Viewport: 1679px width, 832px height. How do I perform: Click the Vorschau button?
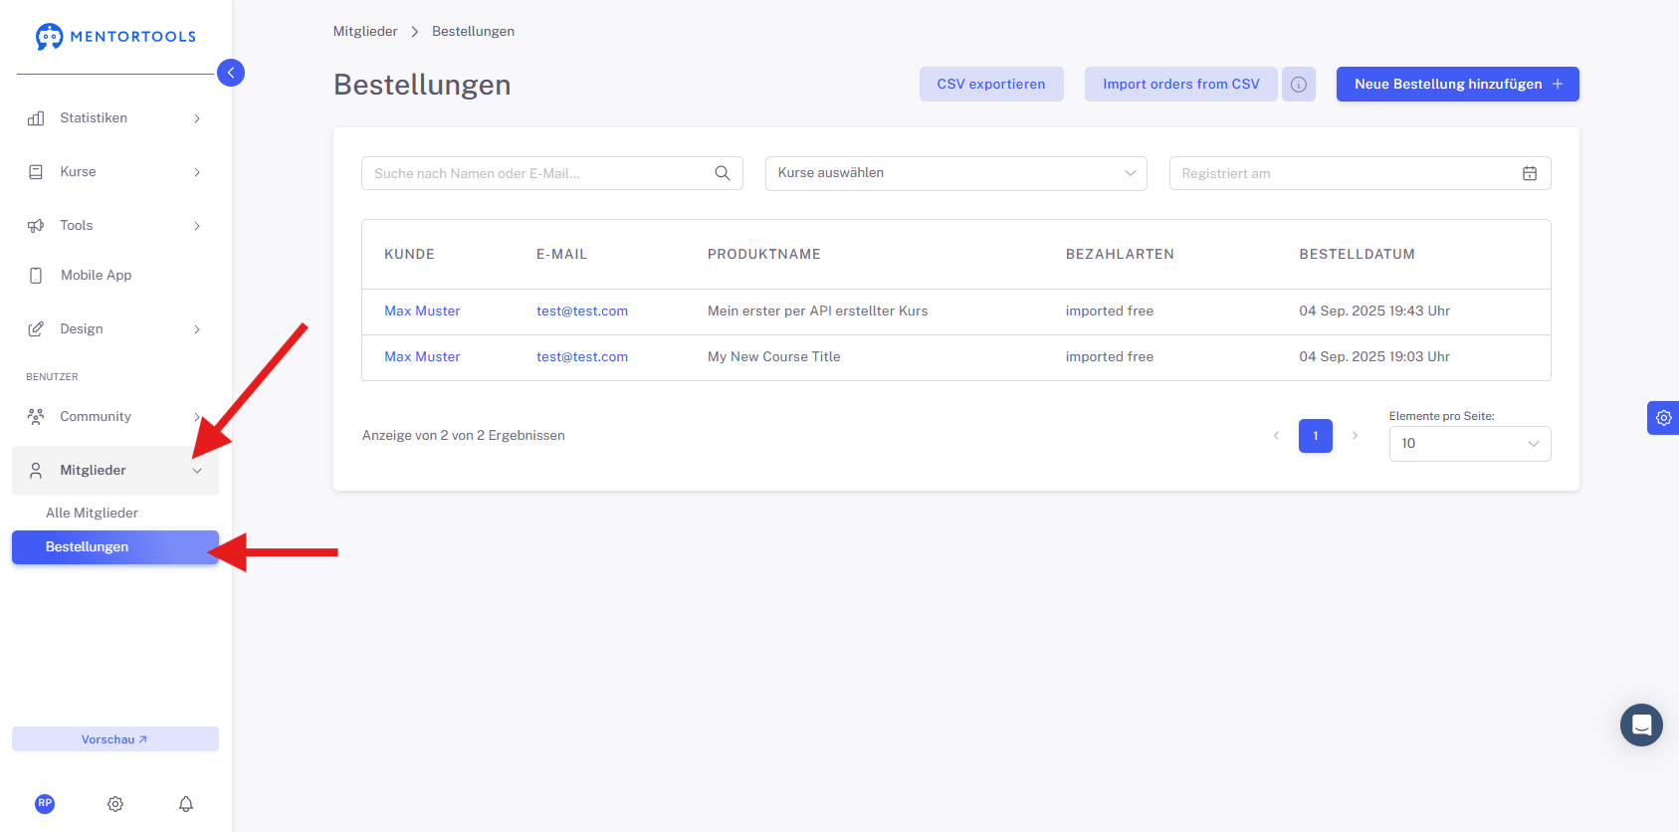tap(115, 739)
